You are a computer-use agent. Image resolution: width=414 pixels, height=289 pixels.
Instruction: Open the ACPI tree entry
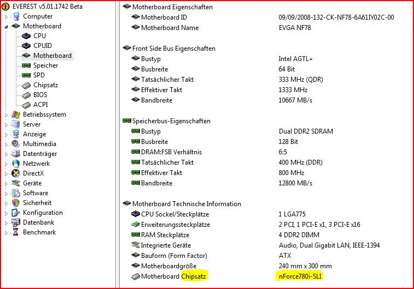[x=40, y=105]
